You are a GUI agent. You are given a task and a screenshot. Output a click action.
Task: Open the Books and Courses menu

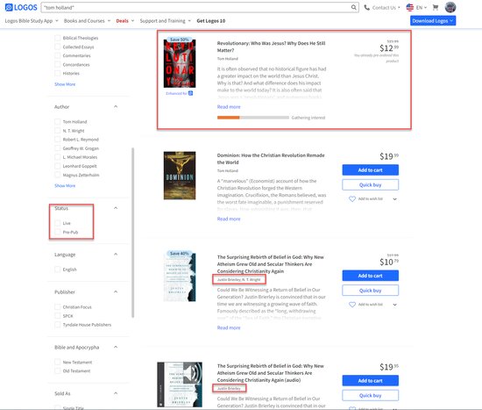coord(87,21)
